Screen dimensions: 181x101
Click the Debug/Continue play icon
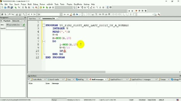click(79, 8)
